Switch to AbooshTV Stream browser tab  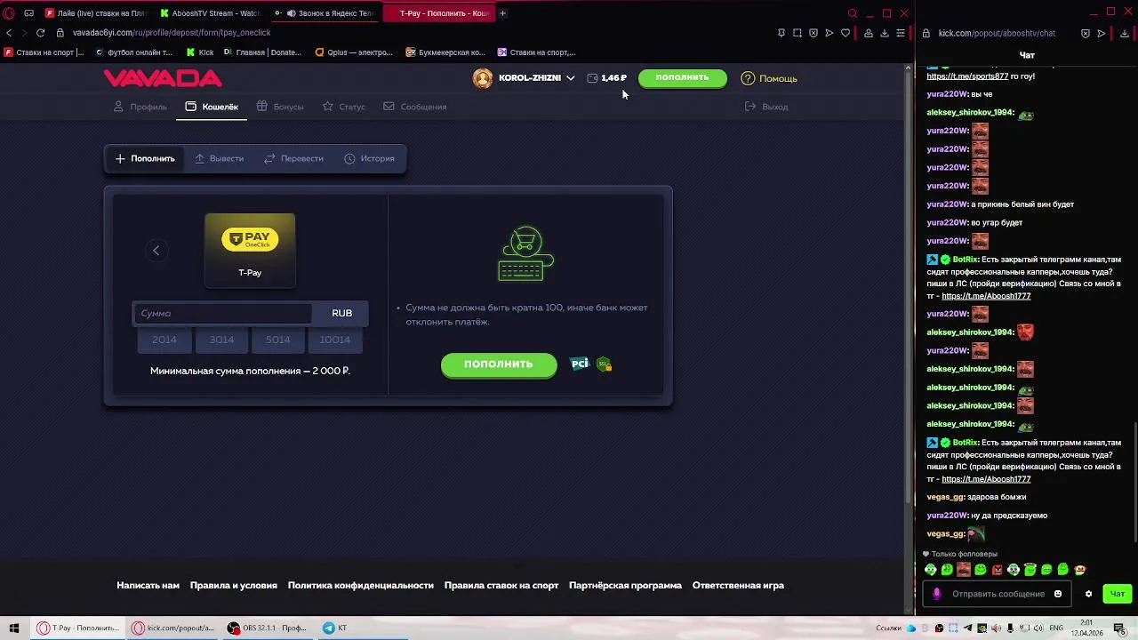pyautogui.click(x=211, y=13)
